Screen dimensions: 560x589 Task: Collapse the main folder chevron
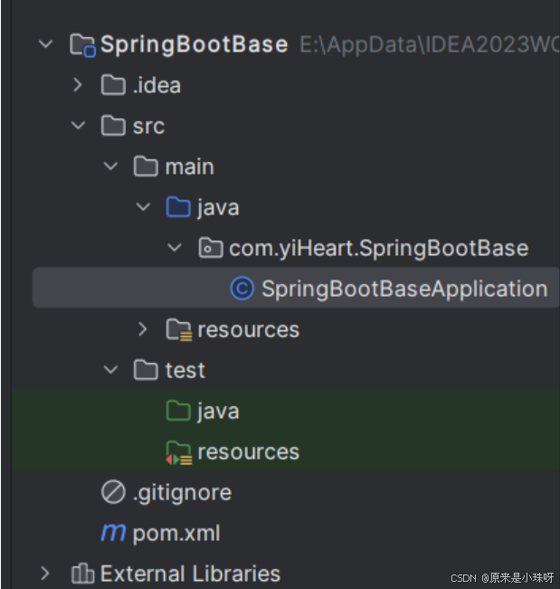tap(110, 166)
